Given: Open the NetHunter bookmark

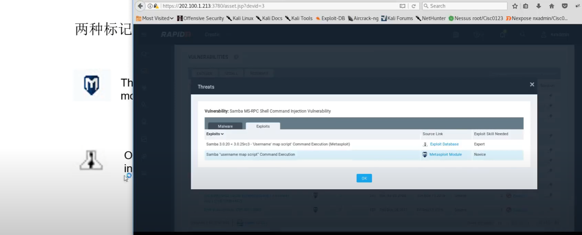Looking at the screenshot, I should coord(431,18).
